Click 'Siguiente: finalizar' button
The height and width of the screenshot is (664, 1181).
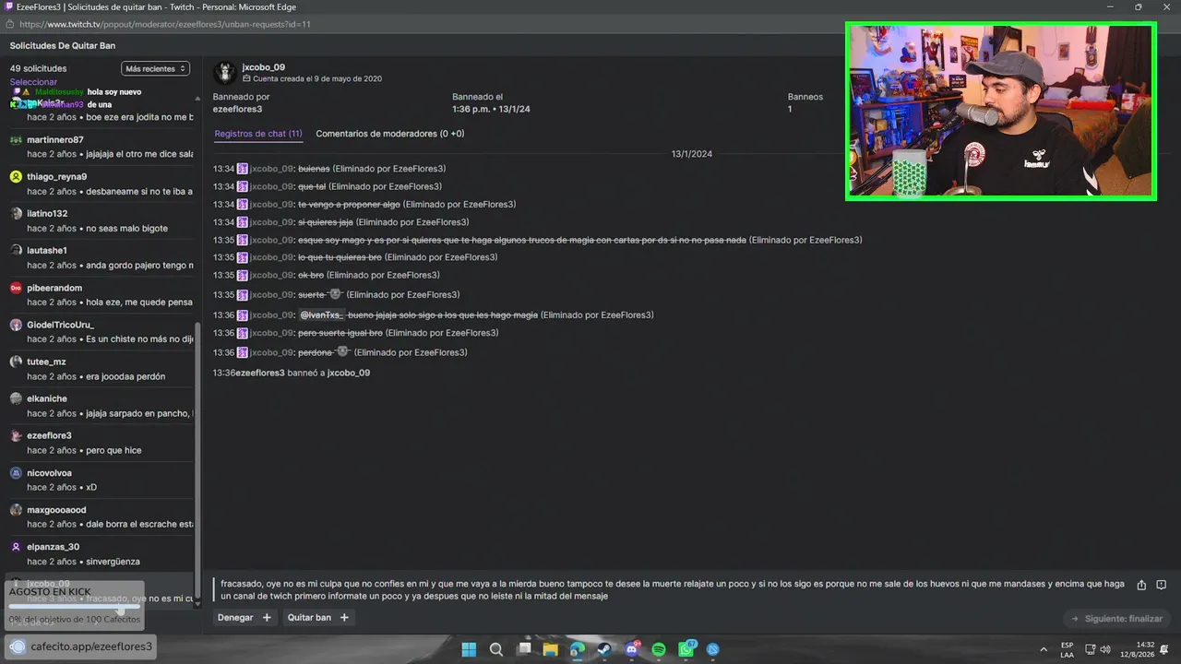pos(1117,619)
